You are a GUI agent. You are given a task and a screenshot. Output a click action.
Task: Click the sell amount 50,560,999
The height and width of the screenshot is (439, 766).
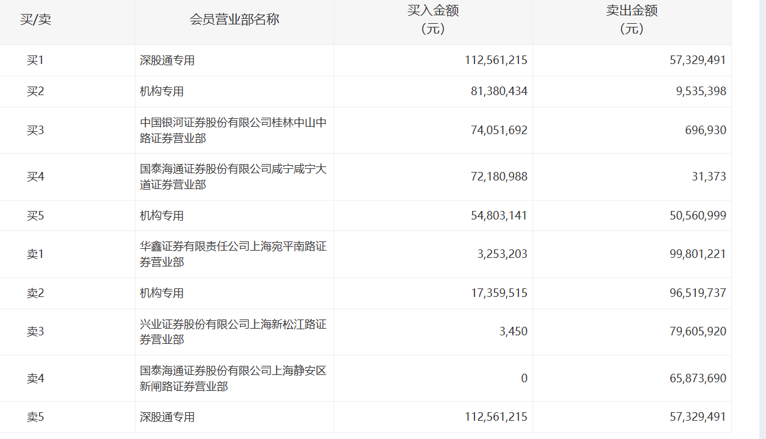pos(698,216)
